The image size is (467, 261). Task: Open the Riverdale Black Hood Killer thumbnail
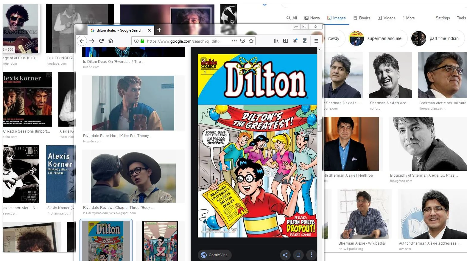[x=133, y=103]
